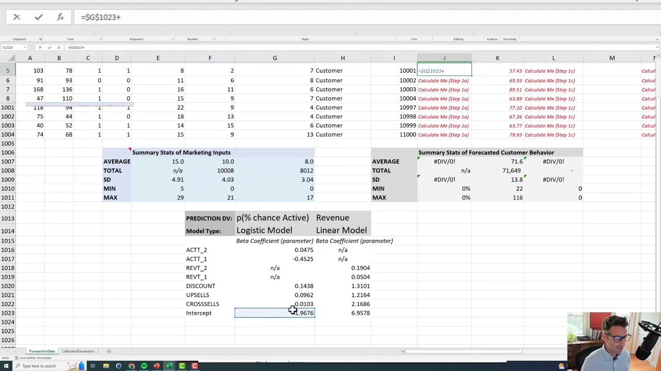Click Summary Stats of Forecasted Customer Behavior title
The image size is (661, 371).
pos(486,153)
